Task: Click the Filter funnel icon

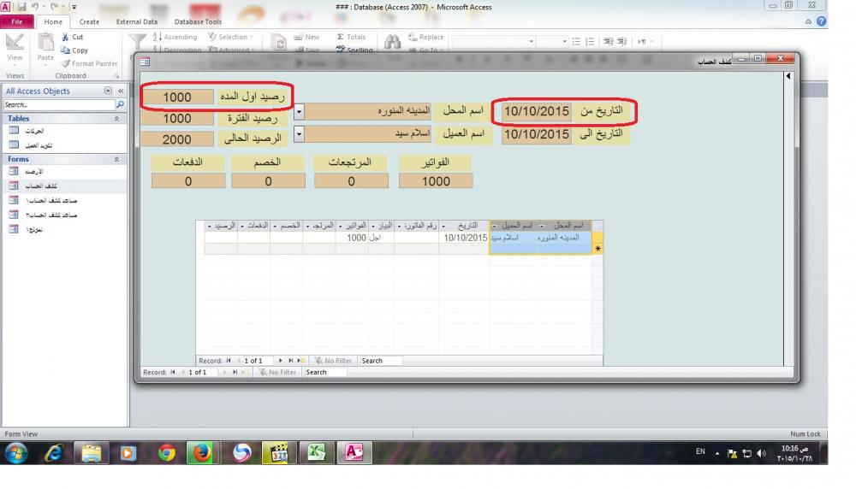Action: click(137, 41)
